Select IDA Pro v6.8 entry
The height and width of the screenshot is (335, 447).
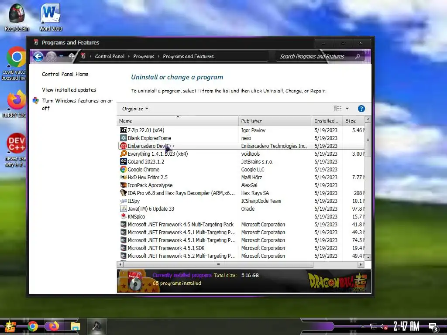(241, 193)
